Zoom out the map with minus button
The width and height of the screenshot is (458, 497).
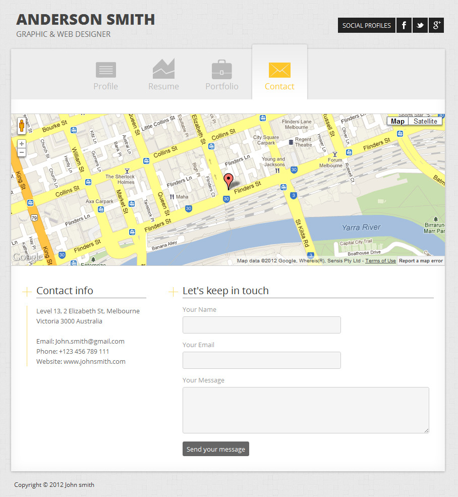pos(22,152)
